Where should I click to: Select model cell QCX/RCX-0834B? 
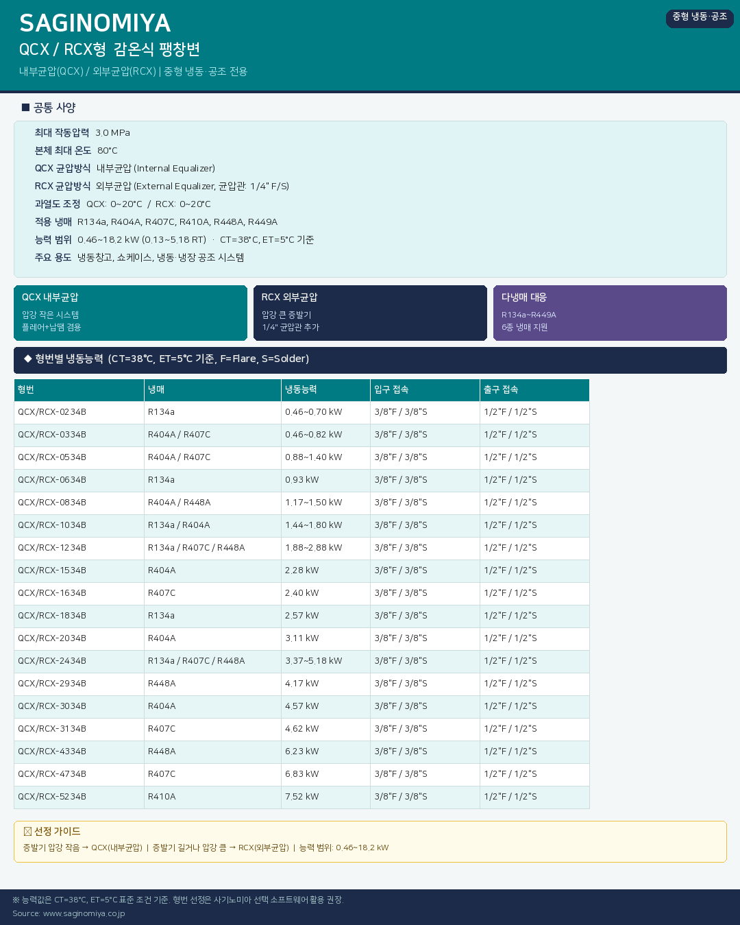[79, 503]
